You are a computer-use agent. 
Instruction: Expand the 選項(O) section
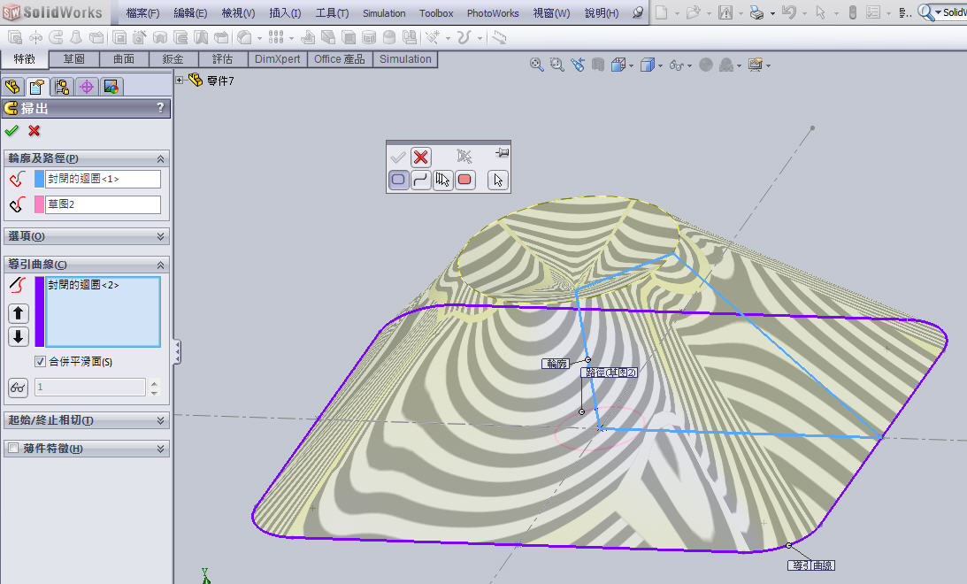(x=160, y=236)
